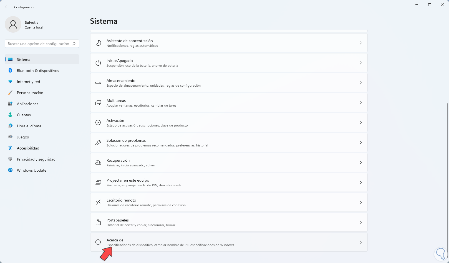The width and height of the screenshot is (449, 263).
Task: Click the Bluetooth icon in the sidebar
Action: [x=10, y=71]
